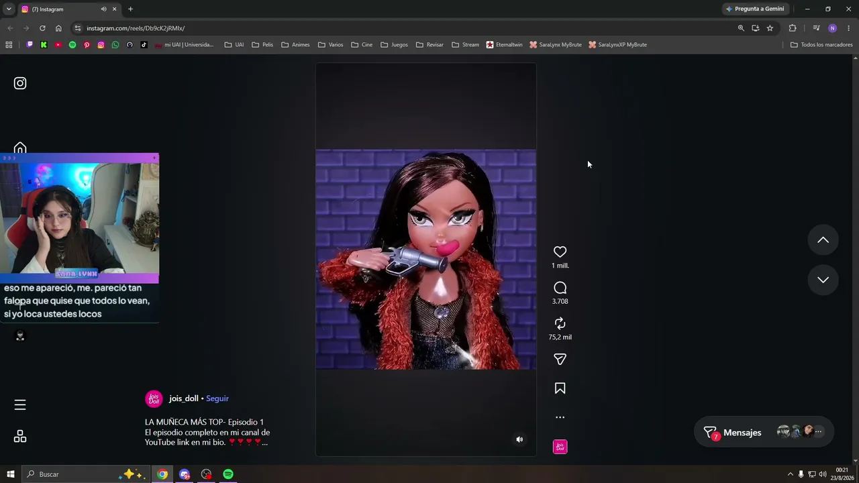Open the browser zoom indicator
859x483 pixels.
(741, 28)
